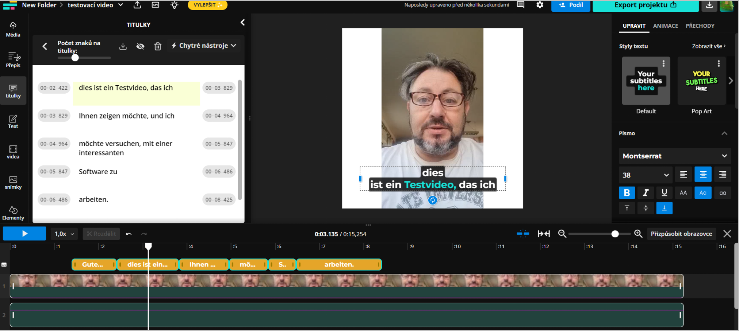Open comments with the speech bubble icon
The height and width of the screenshot is (331, 739).
[x=521, y=5]
